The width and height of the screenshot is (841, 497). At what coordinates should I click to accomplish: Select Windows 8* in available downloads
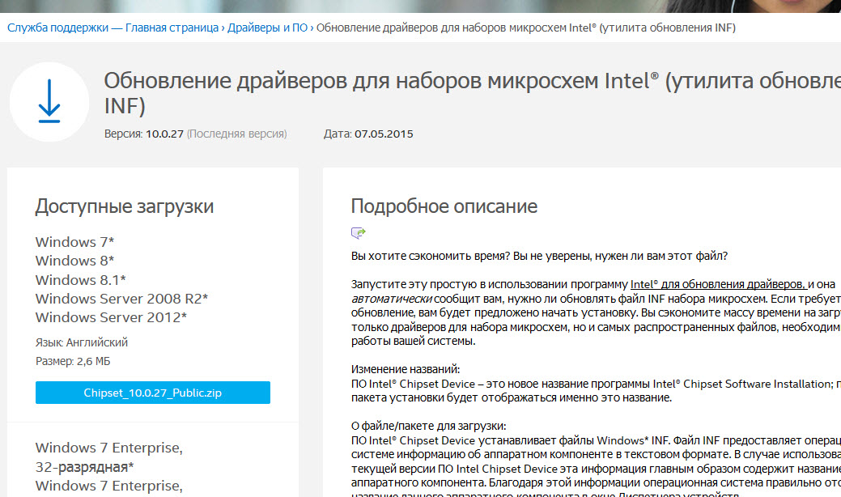click(74, 261)
